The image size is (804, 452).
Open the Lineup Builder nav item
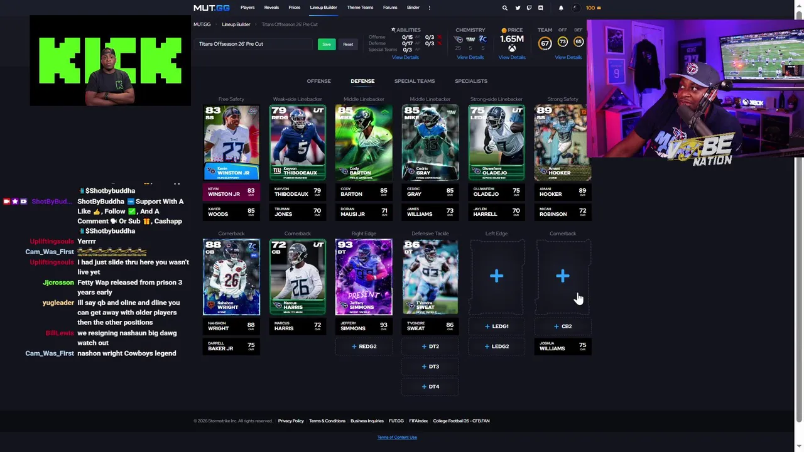323,8
